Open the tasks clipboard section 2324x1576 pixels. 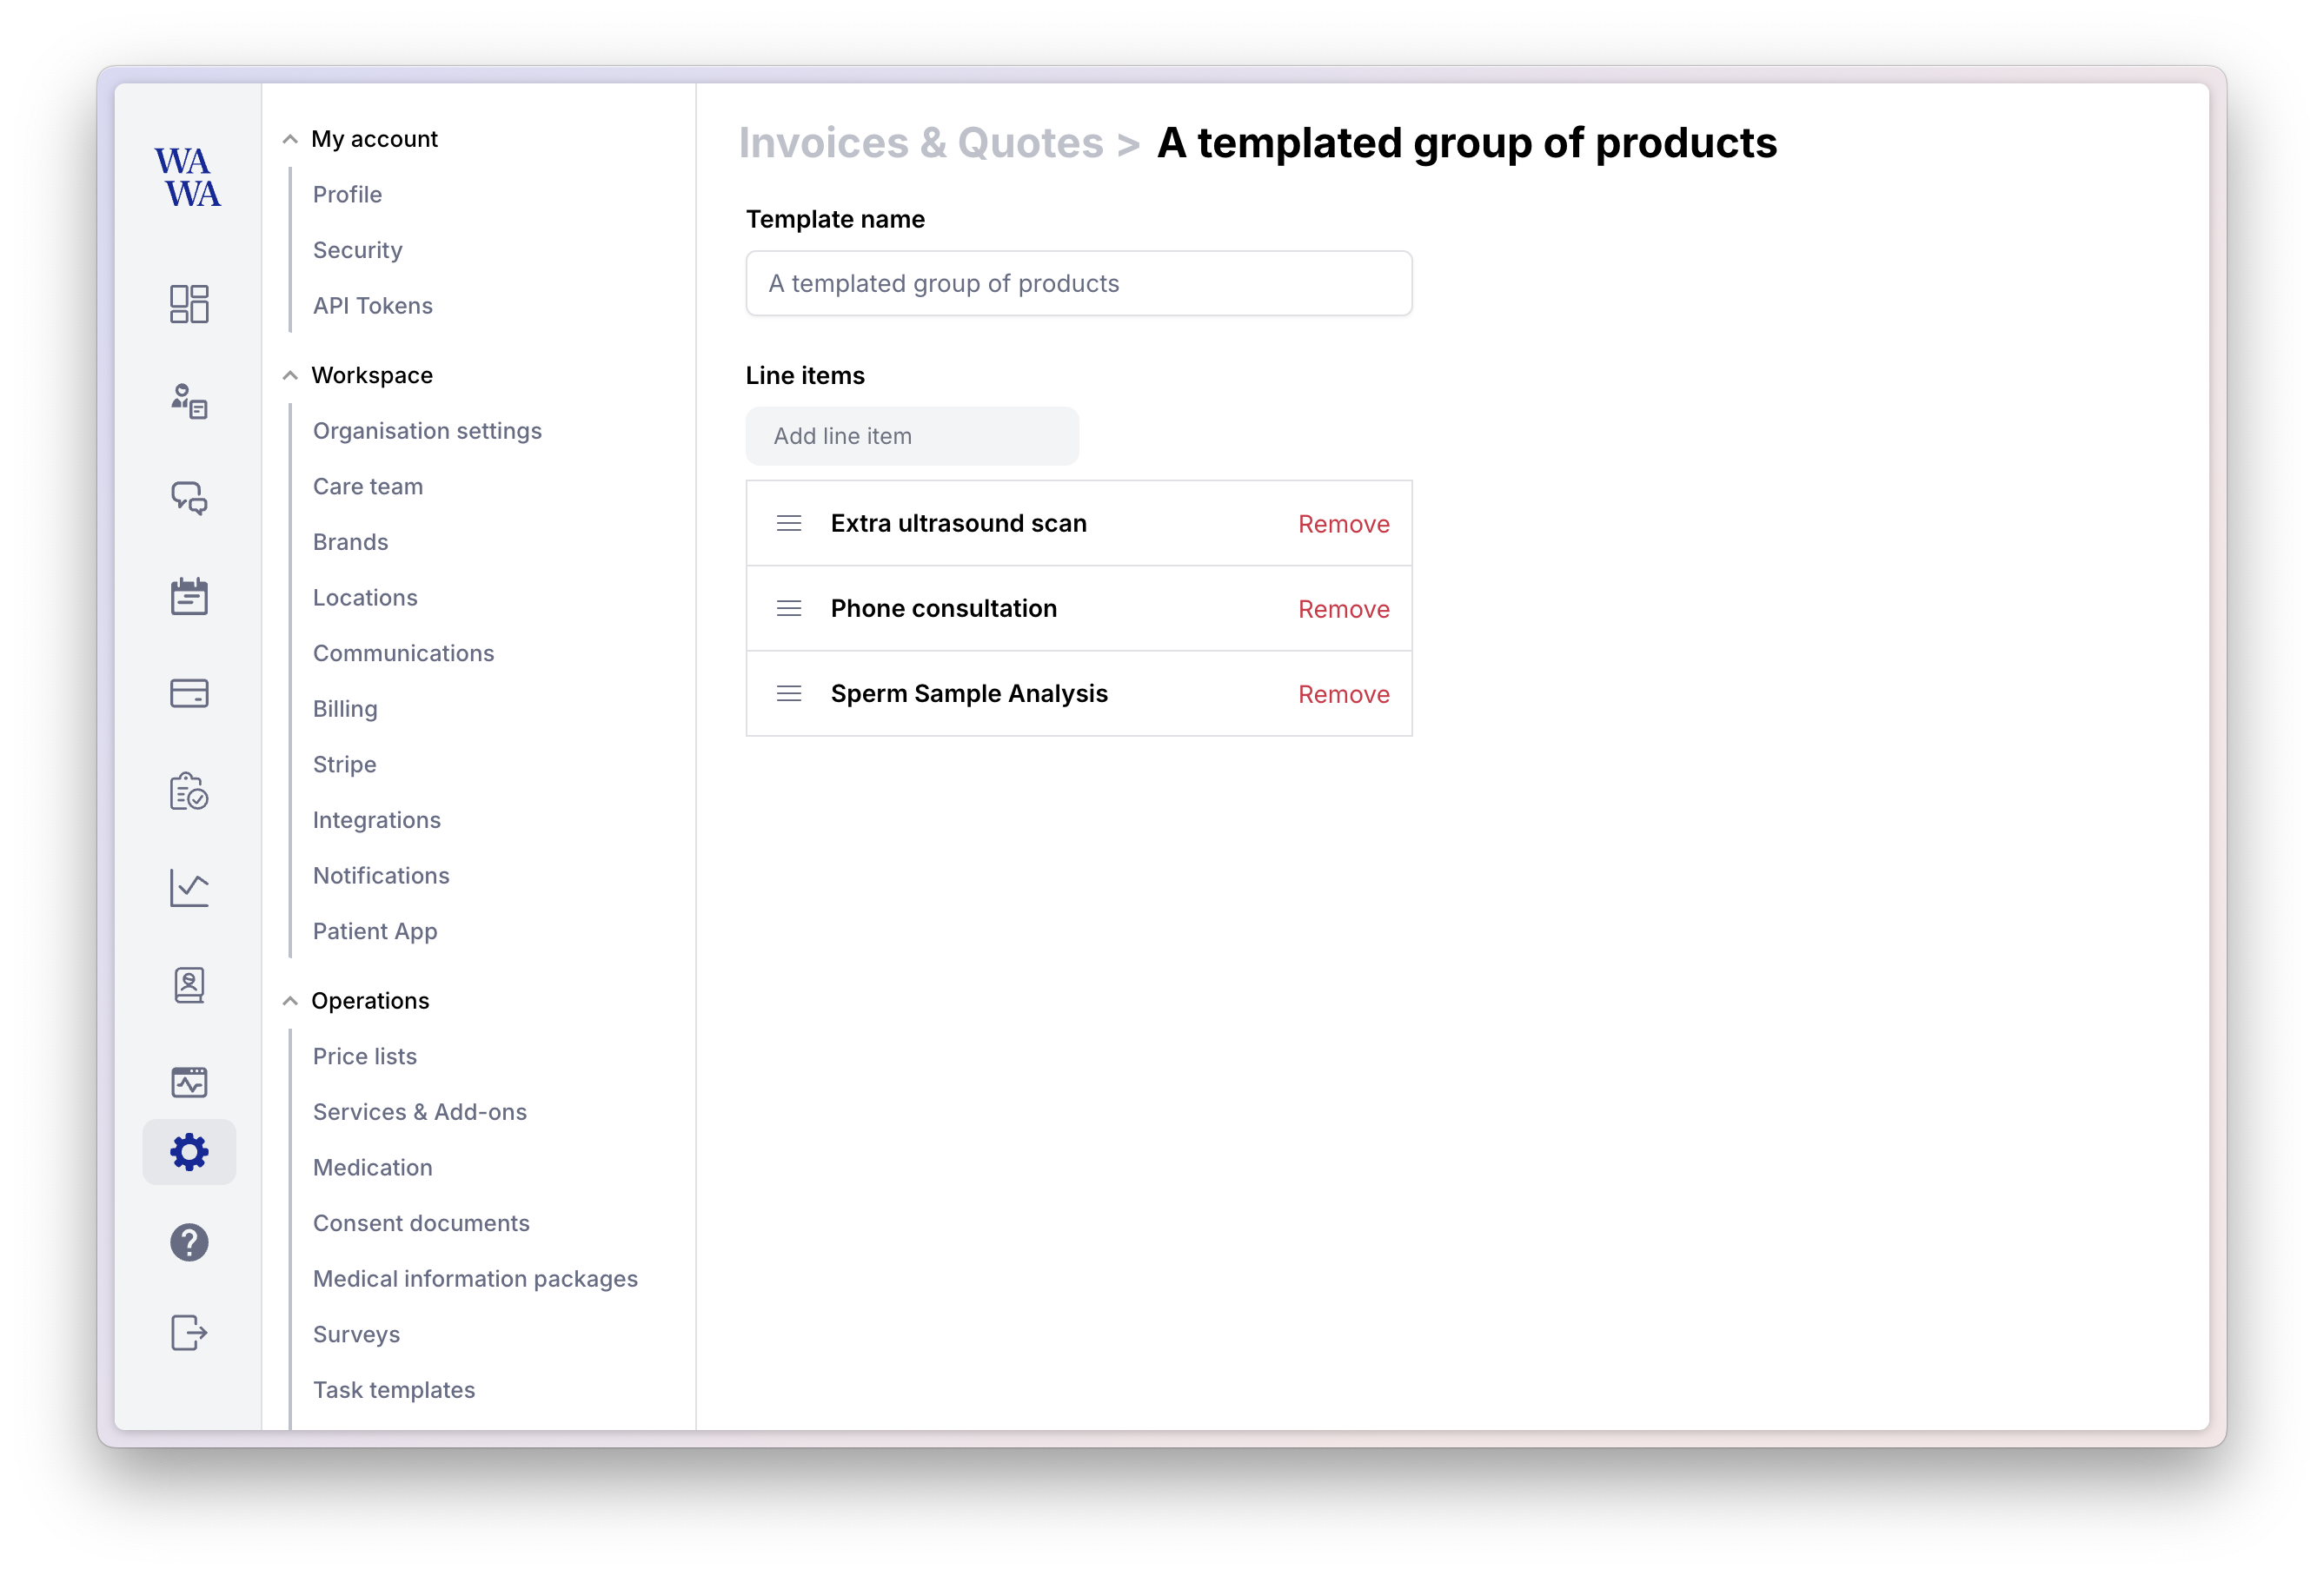(x=189, y=791)
